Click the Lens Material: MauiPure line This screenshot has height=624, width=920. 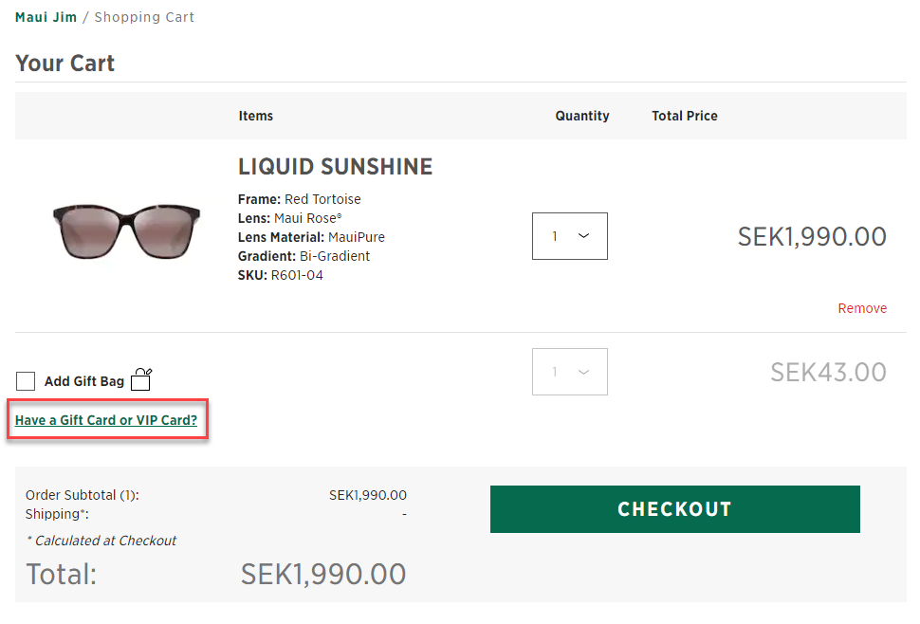click(x=311, y=237)
